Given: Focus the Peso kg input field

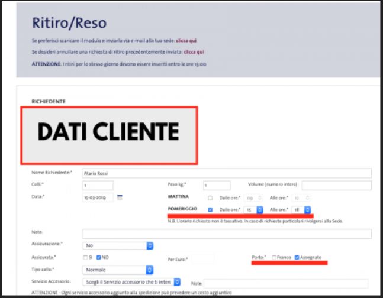Looking at the screenshot, I should (x=216, y=185).
